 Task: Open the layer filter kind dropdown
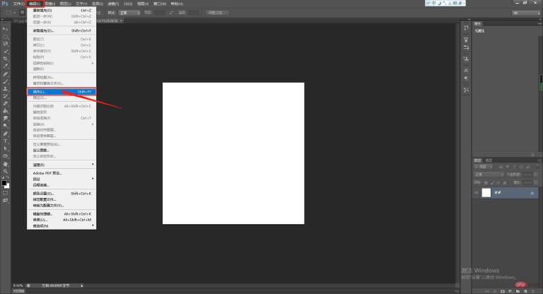pos(484,167)
